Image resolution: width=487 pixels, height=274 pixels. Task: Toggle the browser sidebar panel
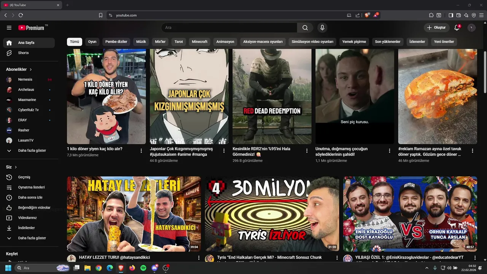pyautogui.click(x=451, y=15)
